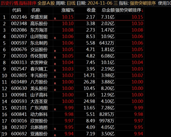Select 全部A股 in the title bar
The height and width of the screenshot is (137, 171).
pos(46,3)
